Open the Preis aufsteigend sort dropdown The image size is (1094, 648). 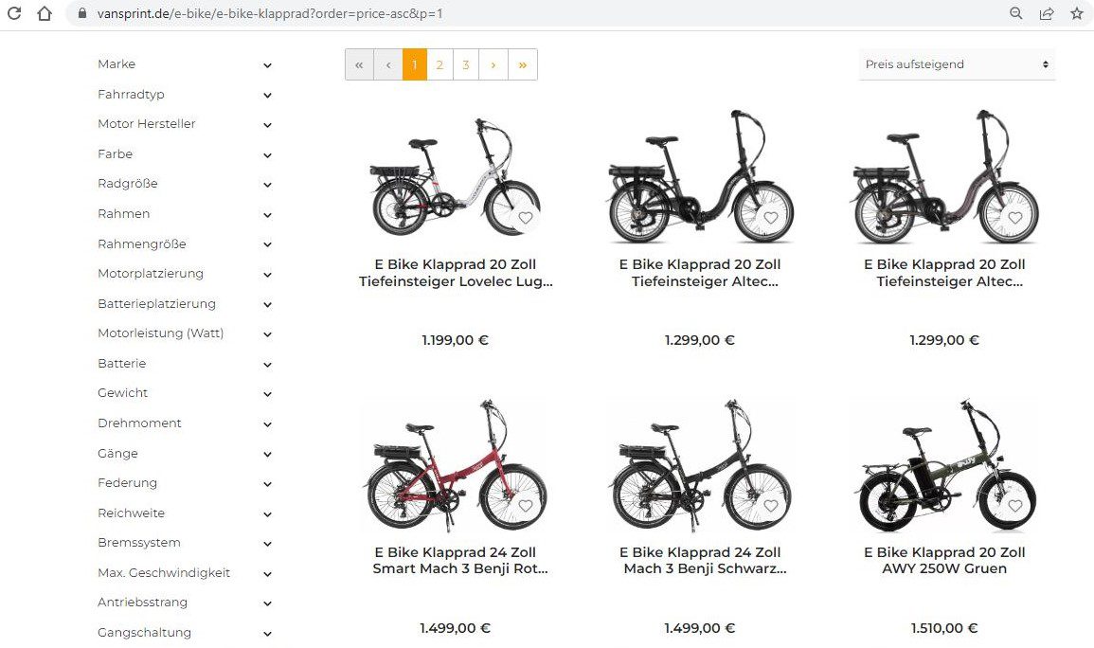[x=957, y=64]
